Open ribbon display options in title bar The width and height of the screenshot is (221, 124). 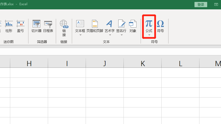[216, 5]
